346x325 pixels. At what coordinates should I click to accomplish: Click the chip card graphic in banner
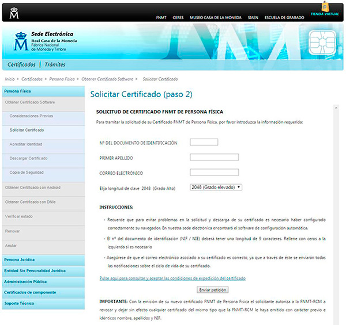322,43
